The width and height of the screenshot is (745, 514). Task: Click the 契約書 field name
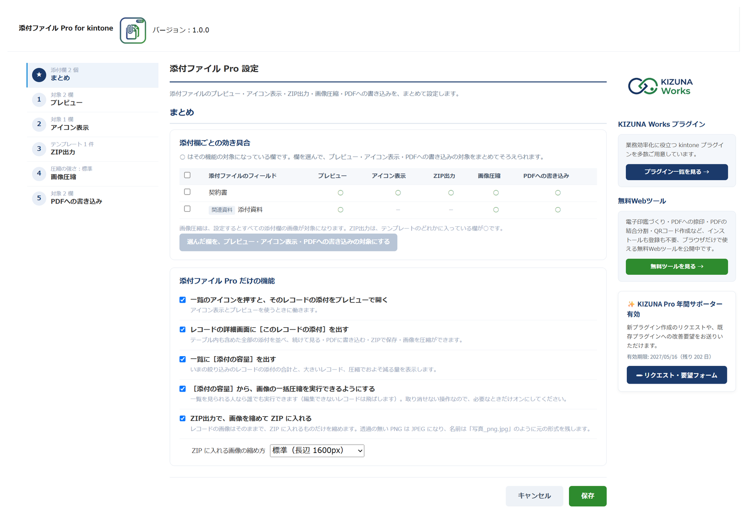tap(218, 192)
